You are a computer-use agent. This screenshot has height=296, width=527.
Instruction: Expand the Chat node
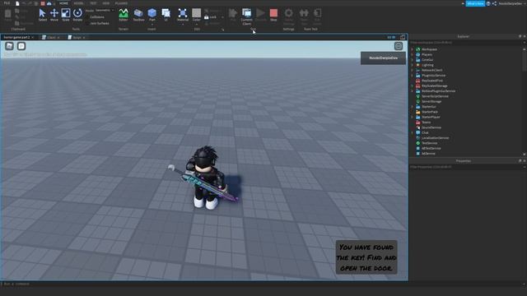[x=413, y=132]
